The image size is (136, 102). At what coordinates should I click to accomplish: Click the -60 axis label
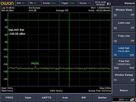coord(6,20)
